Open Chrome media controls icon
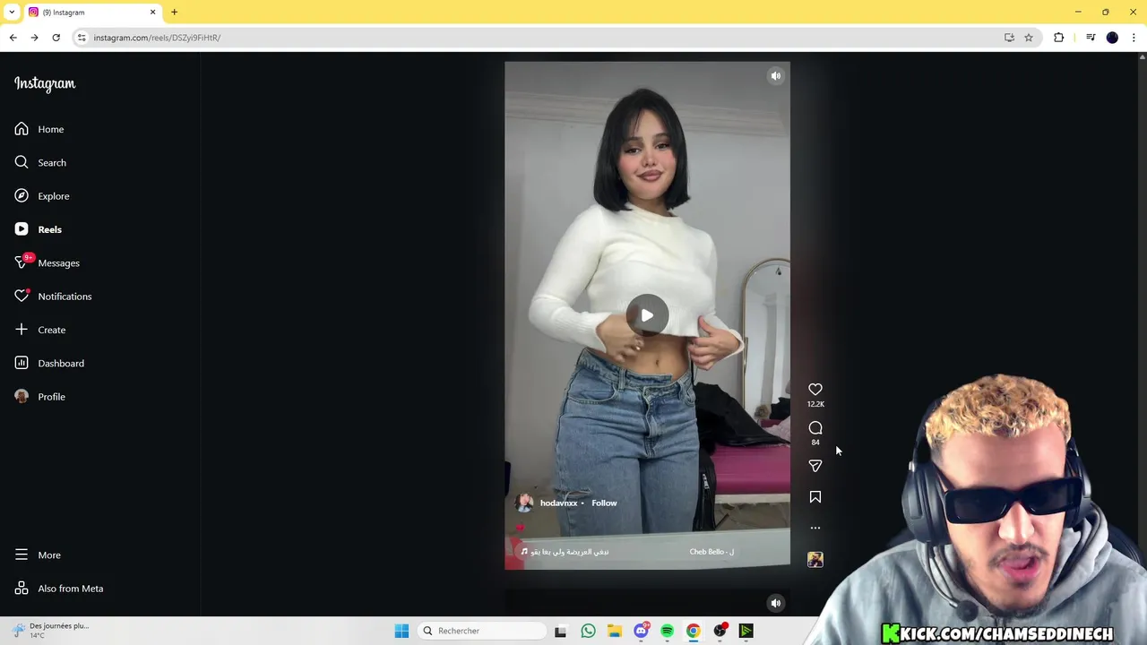Screen dimensions: 1147x645 coord(1091,38)
